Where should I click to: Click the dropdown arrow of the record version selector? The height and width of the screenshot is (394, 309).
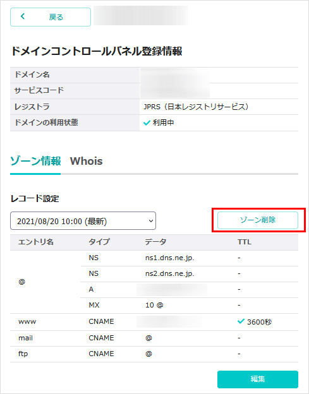click(x=151, y=221)
